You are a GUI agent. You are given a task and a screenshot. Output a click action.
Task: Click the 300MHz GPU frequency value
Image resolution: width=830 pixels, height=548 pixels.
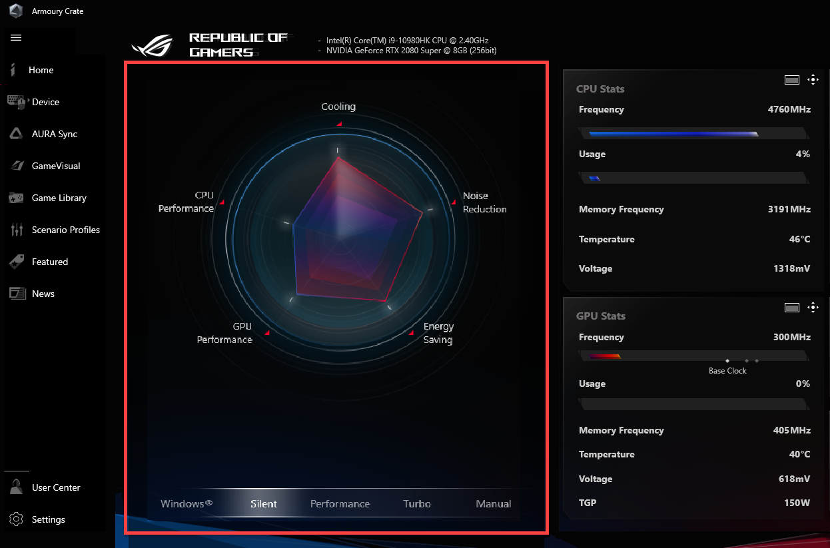(x=792, y=337)
